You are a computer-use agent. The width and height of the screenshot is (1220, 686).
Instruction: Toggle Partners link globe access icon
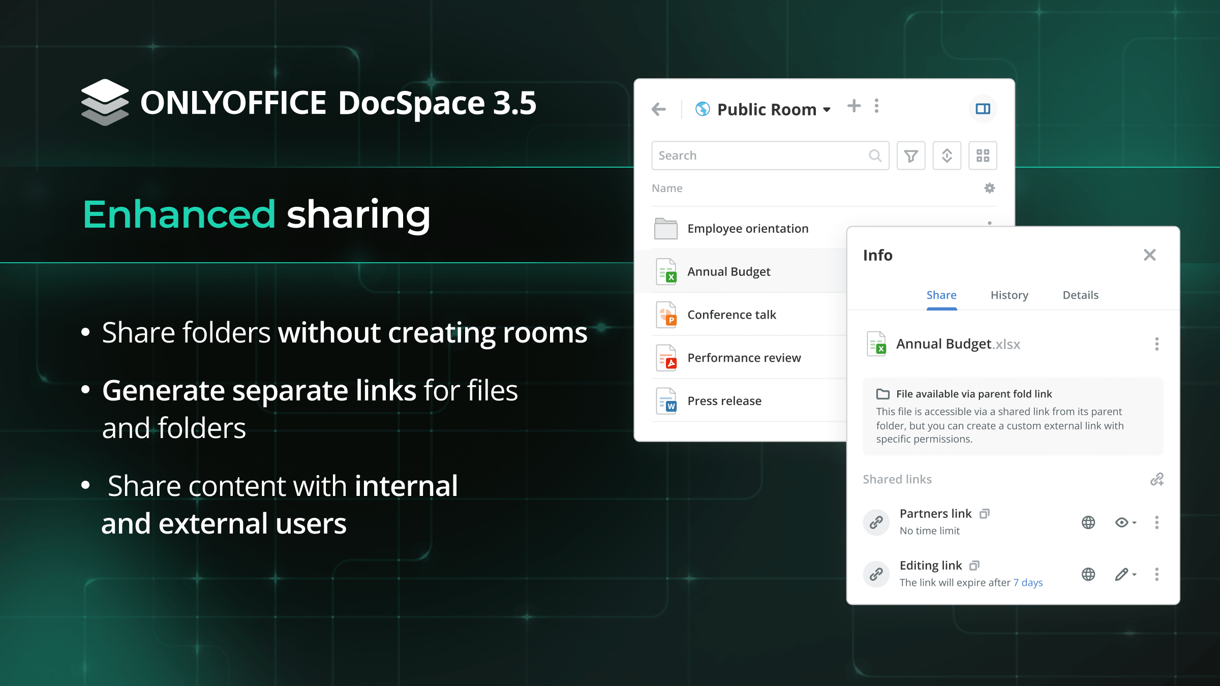tap(1088, 522)
